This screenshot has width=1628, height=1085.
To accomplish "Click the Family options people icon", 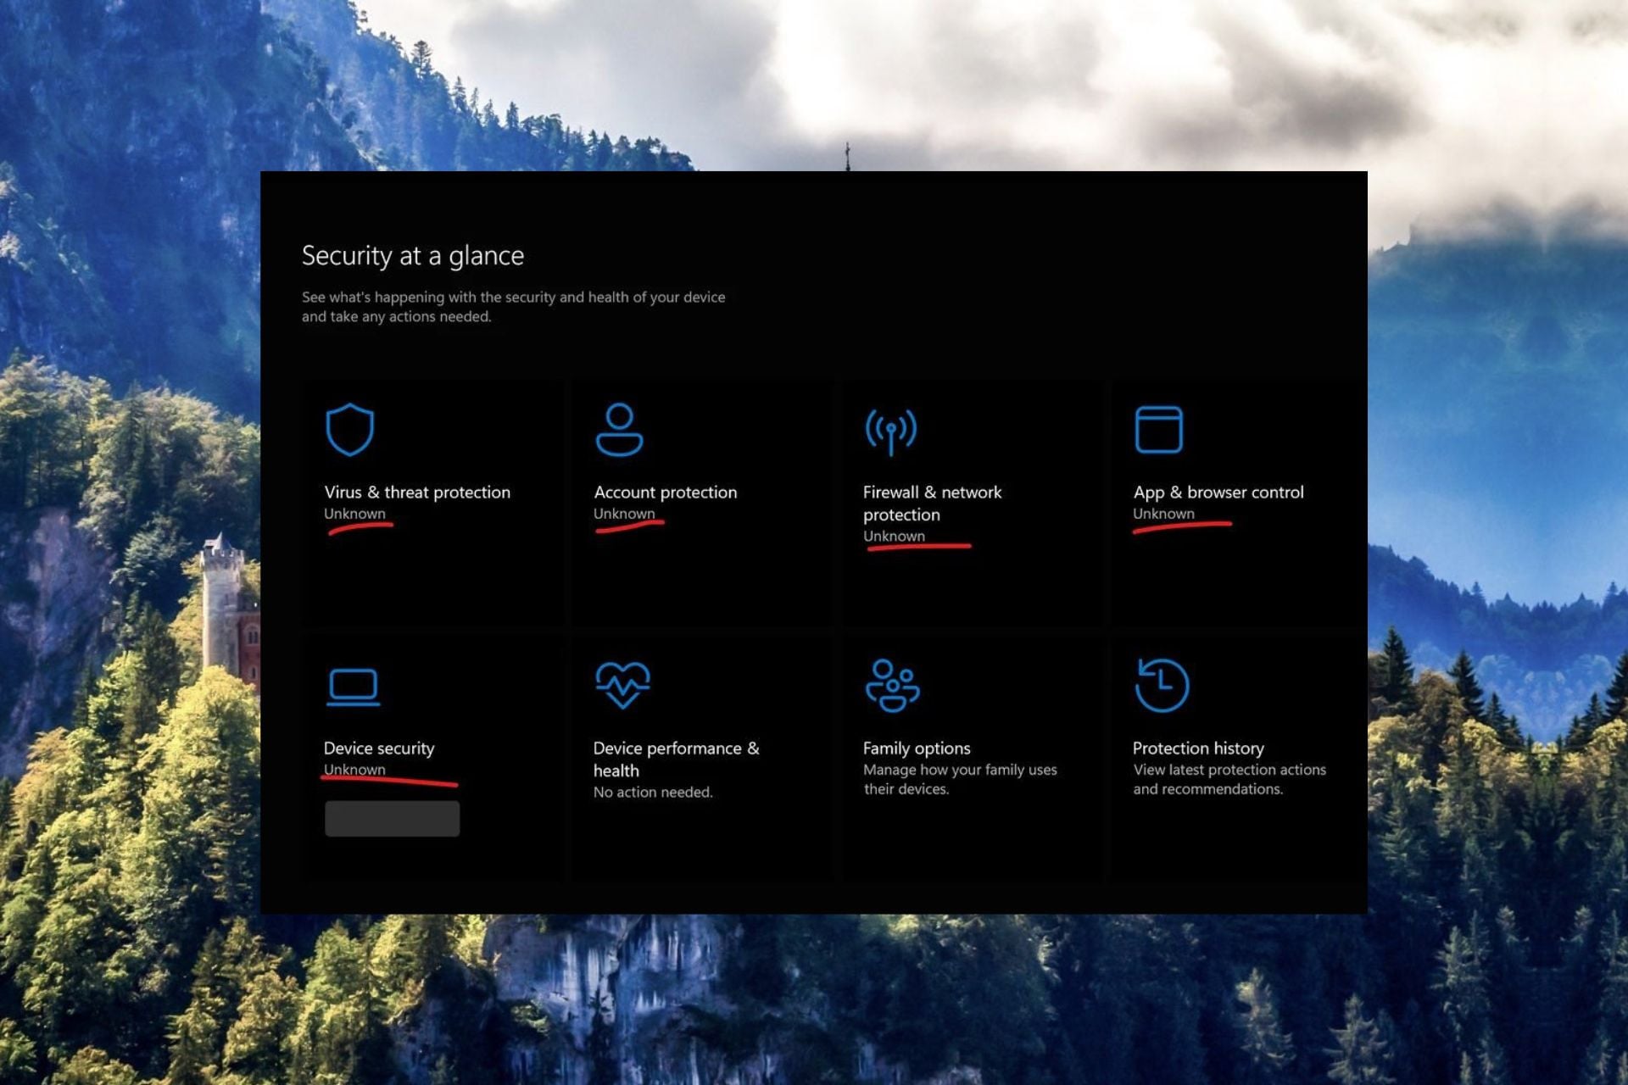I will click(x=892, y=685).
